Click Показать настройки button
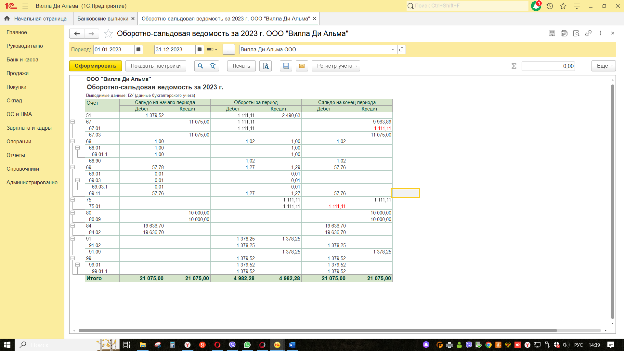Viewport: 624px width, 351px height. [156, 66]
